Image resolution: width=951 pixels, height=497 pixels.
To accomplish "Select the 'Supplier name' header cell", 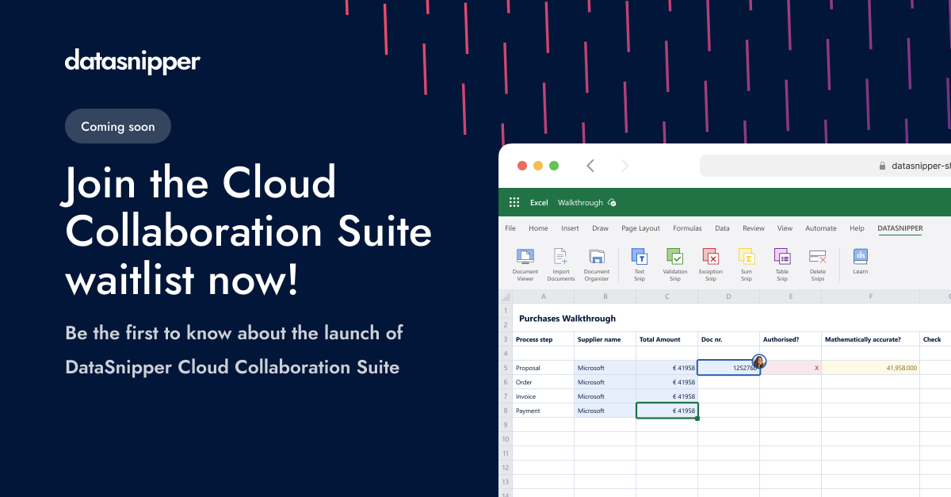I will coord(605,339).
